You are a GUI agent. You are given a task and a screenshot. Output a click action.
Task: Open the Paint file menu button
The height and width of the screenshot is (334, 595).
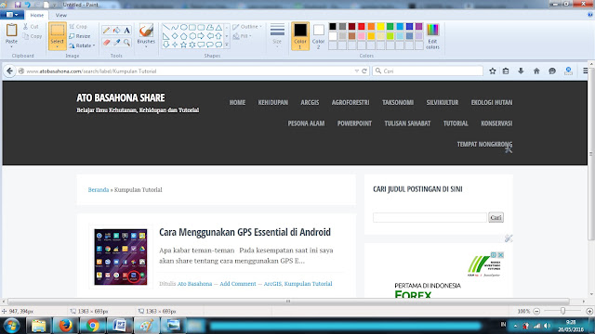[x=12, y=15]
